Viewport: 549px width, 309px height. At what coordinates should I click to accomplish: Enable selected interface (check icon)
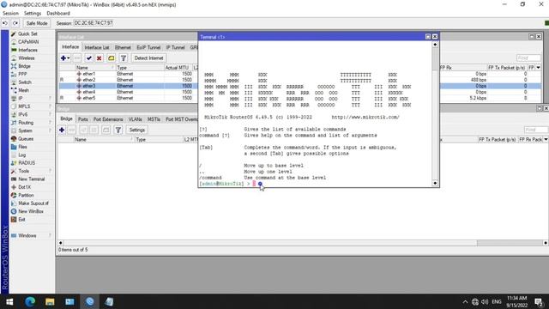(x=89, y=58)
